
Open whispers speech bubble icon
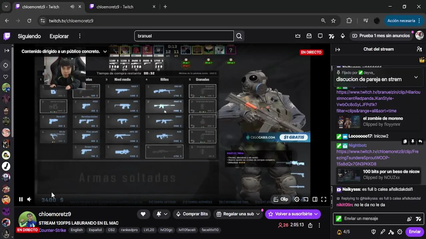(x=320, y=36)
